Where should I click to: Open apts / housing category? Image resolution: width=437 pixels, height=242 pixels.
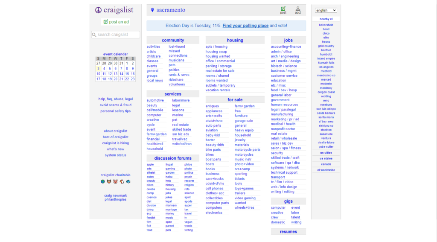tap(216, 47)
